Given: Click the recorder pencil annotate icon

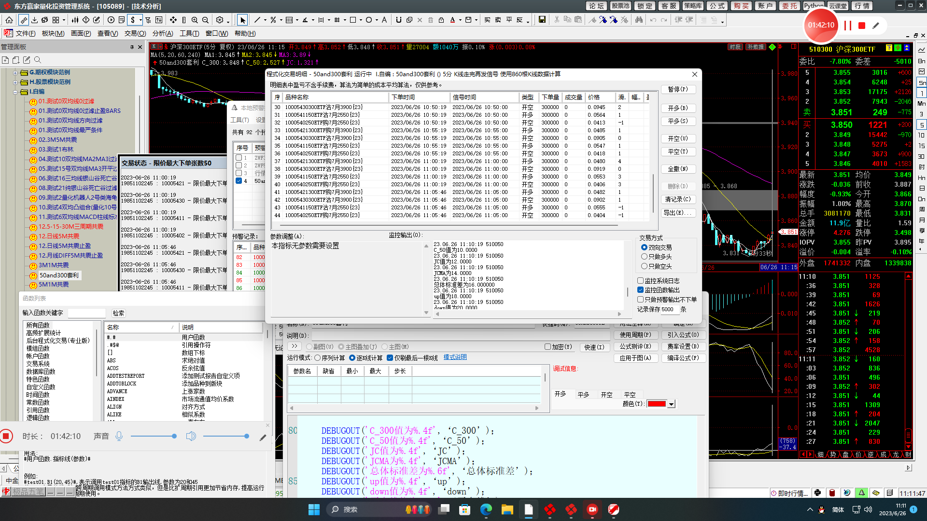Looking at the screenshot, I should pyautogui.click(x=876, y=26).
